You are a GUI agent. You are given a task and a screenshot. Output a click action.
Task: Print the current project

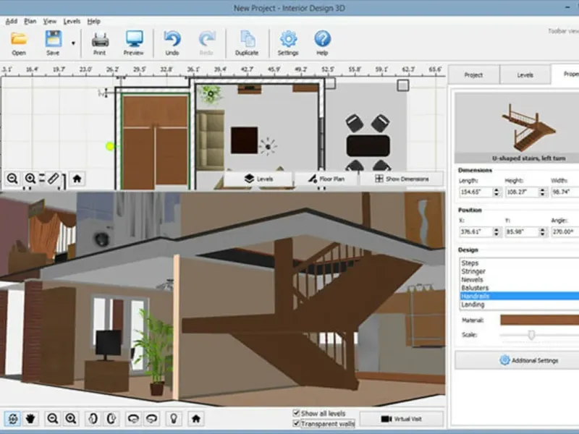pos(100,42)
